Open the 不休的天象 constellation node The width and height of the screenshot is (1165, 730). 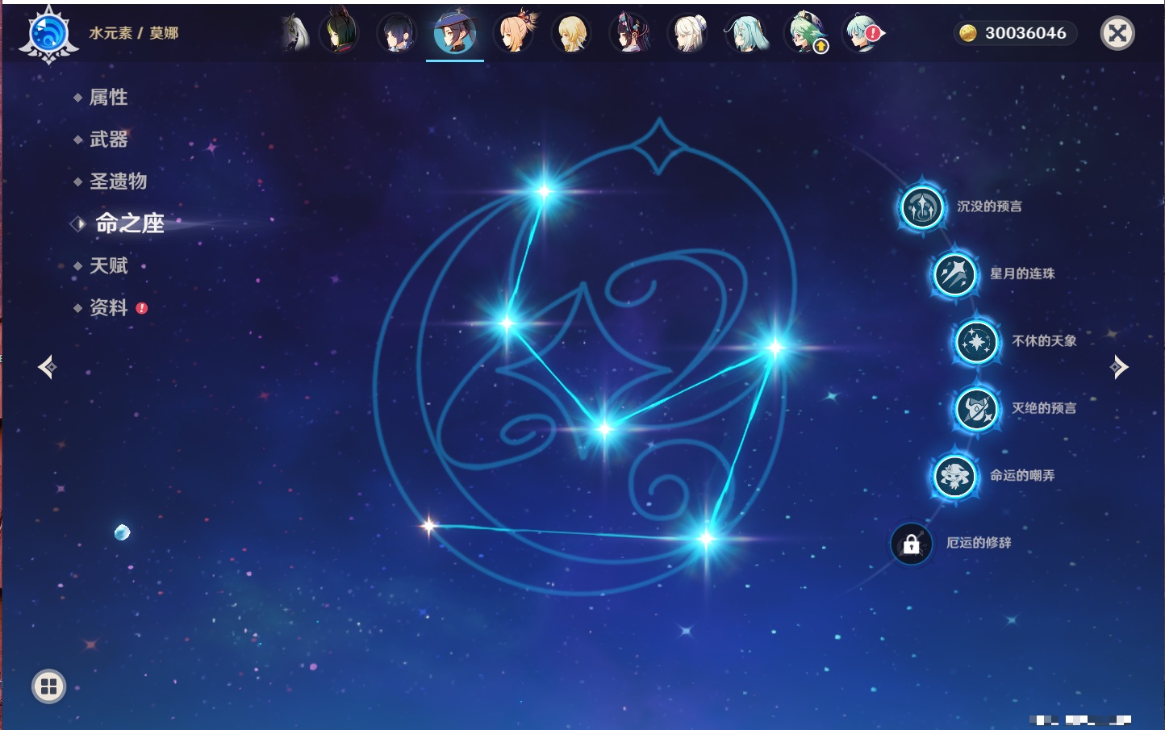pyautogui.click(x=977, y=341)
